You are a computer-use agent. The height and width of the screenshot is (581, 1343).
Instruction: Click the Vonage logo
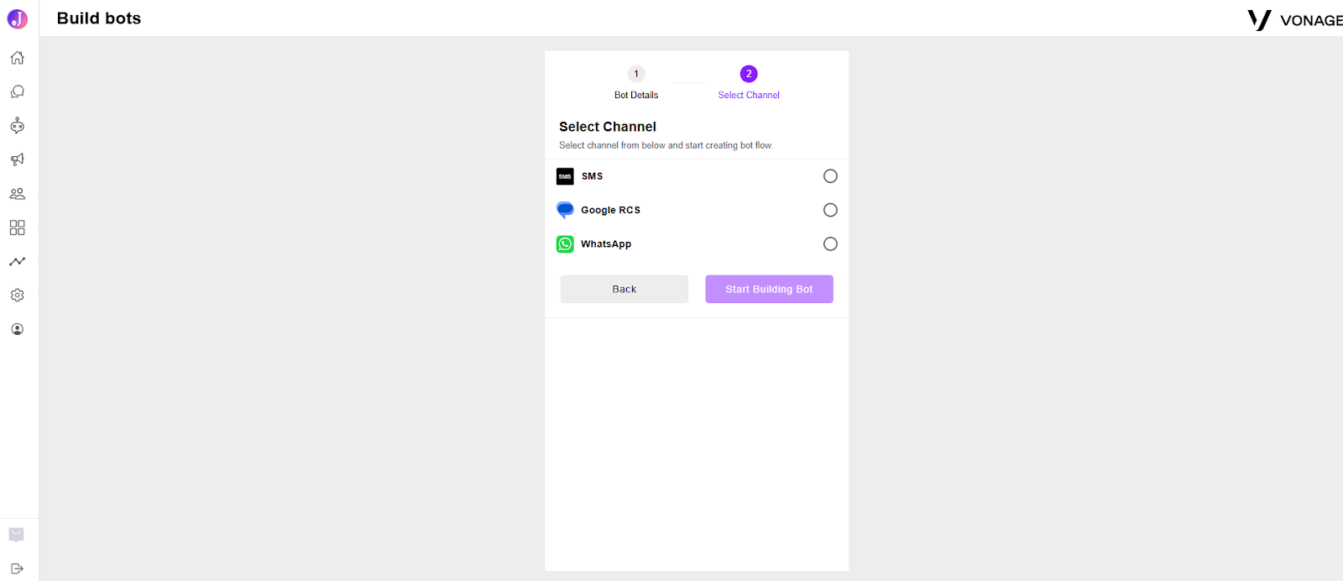(1294, 20)
